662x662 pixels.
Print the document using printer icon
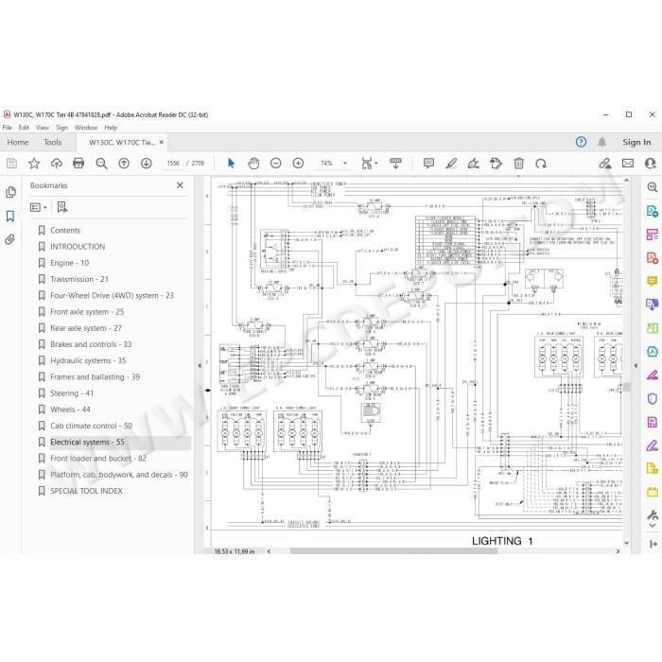(x=78, y=164)
